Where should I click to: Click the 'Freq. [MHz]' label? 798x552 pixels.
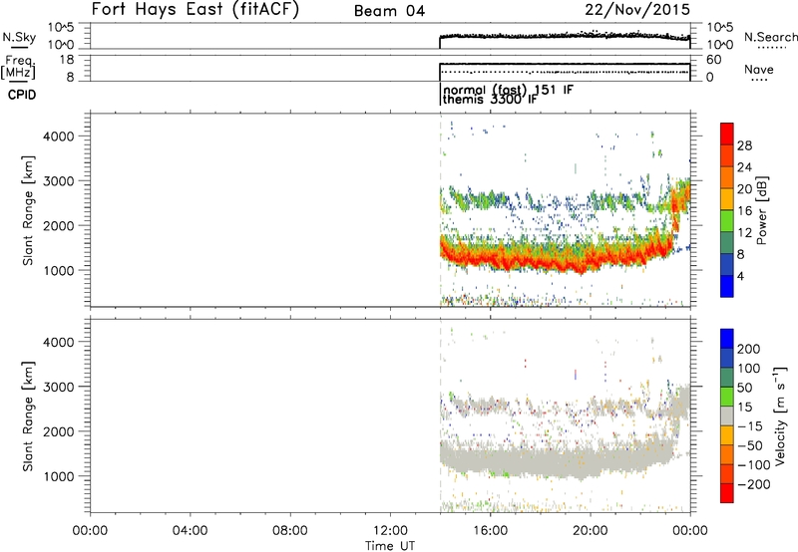(18, 68)
